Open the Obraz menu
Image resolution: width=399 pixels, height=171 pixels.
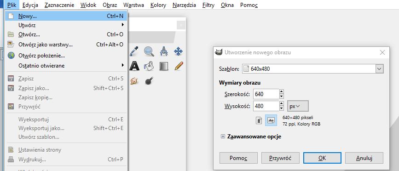pos(110,5)
